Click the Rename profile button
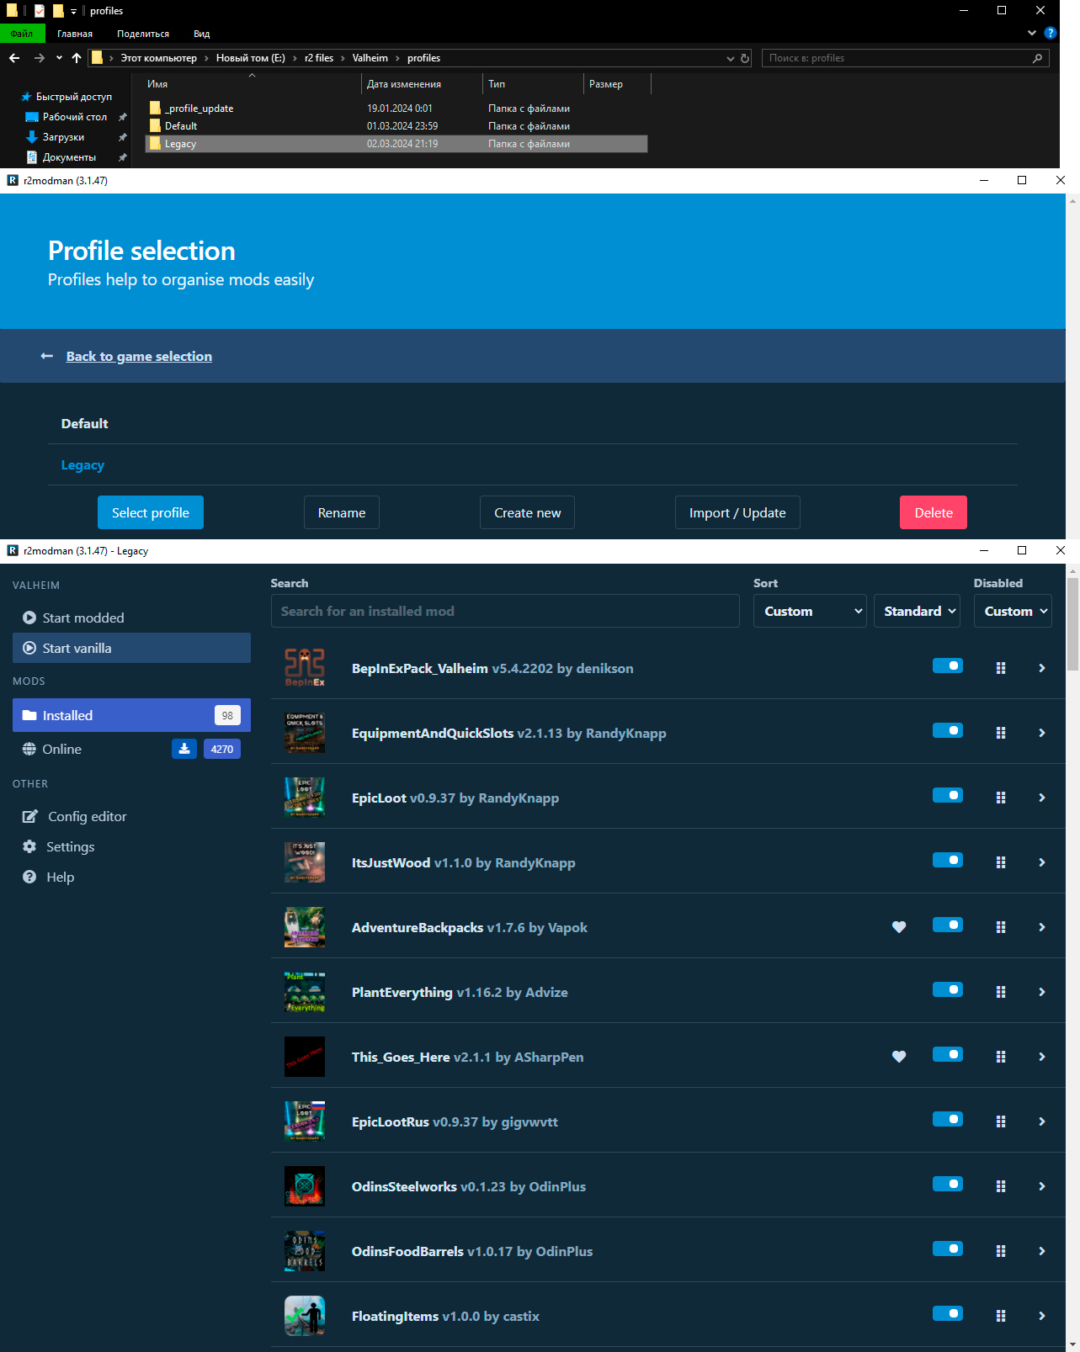The image size is (1080, 1352). (x=342, y=512)
